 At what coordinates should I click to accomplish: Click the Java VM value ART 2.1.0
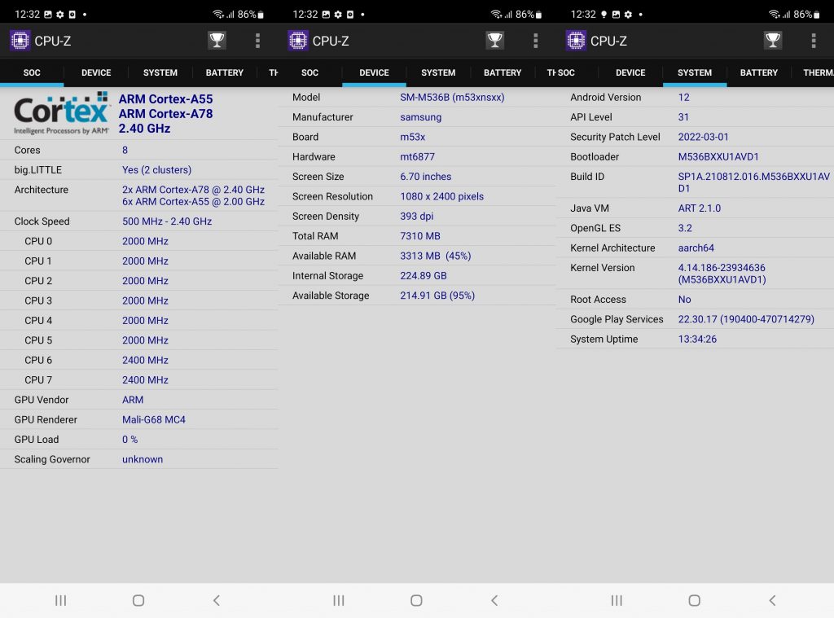(700, 208)
